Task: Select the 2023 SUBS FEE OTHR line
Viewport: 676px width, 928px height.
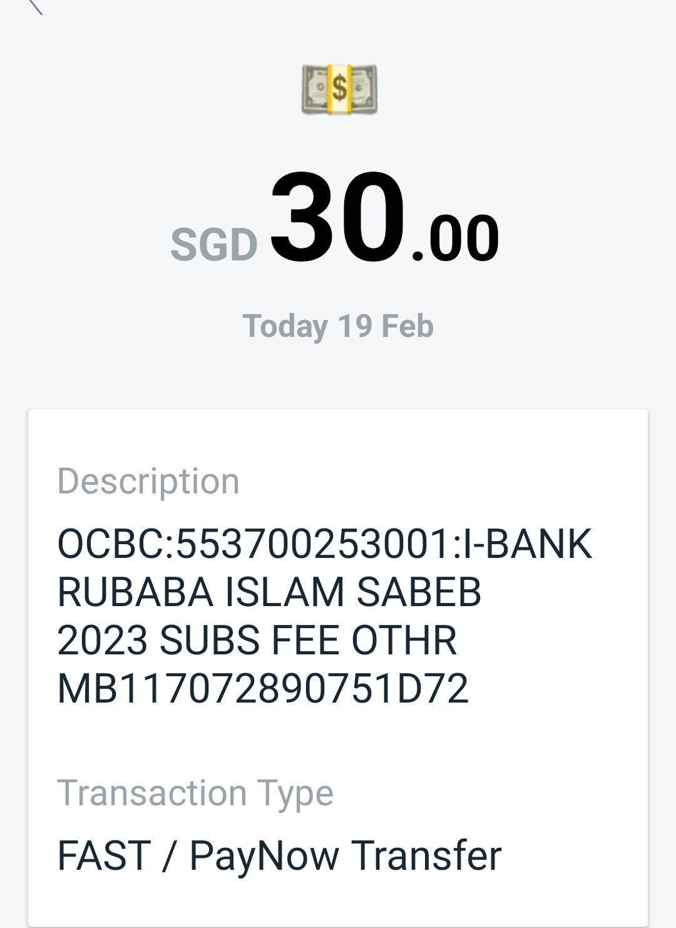Action: tap(257, 640)
